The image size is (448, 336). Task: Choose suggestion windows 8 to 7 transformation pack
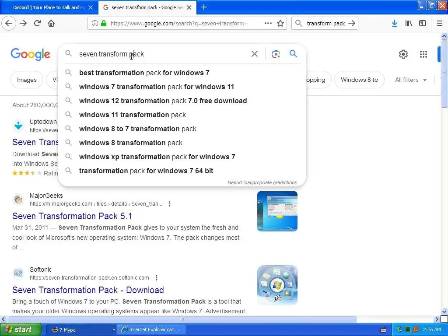click(182, 129)
